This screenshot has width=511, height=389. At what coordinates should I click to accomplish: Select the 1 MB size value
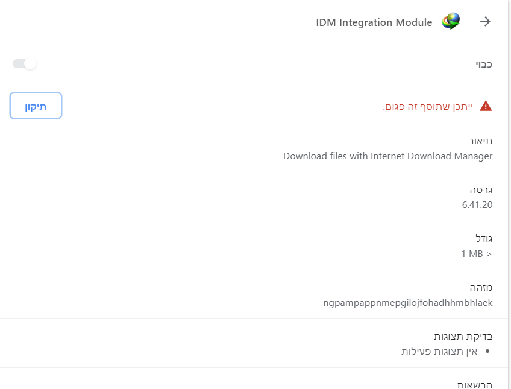pyautogui.click(x=476, y=254)
